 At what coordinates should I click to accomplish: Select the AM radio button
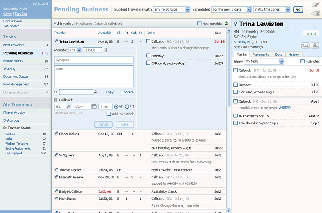click(x=116, y=106)
